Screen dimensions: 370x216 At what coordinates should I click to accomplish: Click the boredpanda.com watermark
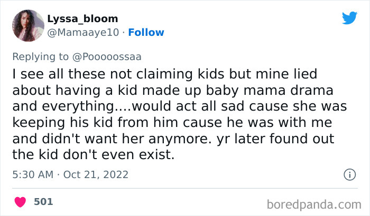[x=314, y=204]
